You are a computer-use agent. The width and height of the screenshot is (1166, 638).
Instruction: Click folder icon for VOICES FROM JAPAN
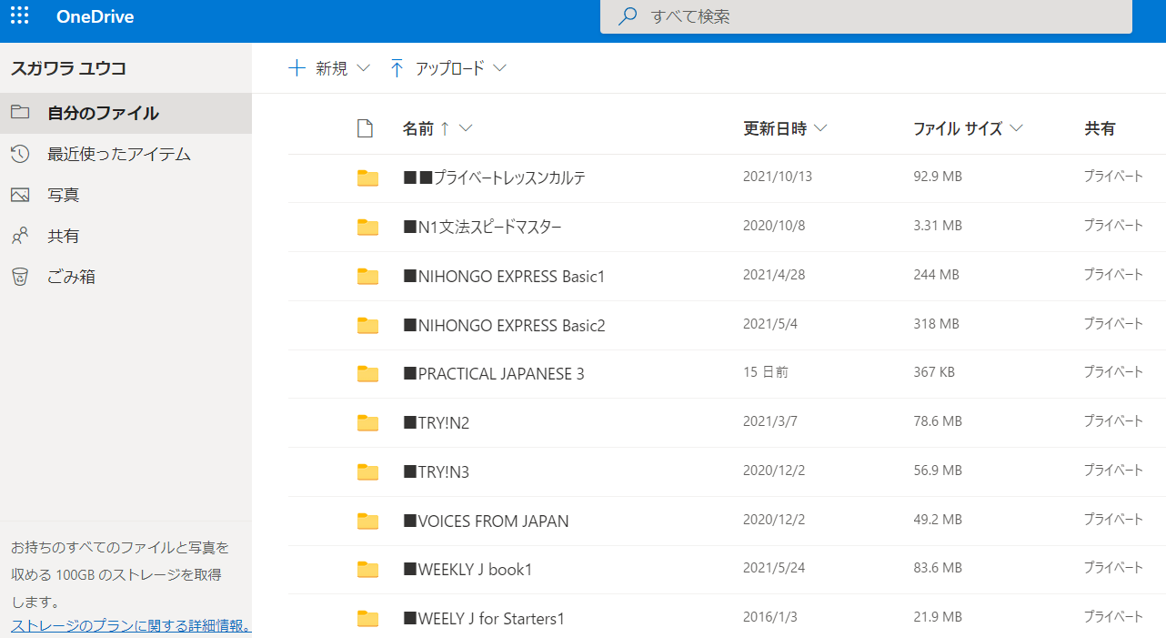367,521
